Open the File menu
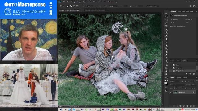The width and height of the screenshot is (198, 111). click(64, 2)
